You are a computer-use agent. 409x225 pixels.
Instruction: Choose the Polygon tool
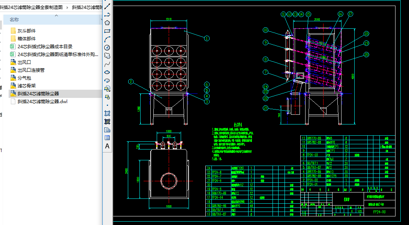point(107,22)
